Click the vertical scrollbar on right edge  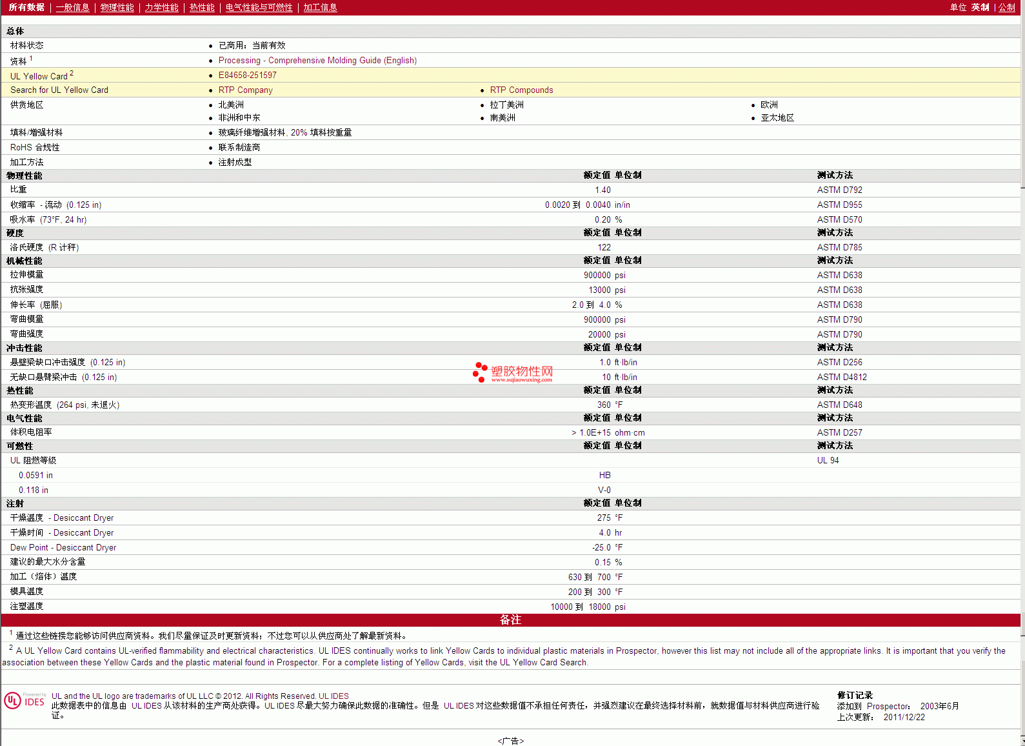point(1022,373)
